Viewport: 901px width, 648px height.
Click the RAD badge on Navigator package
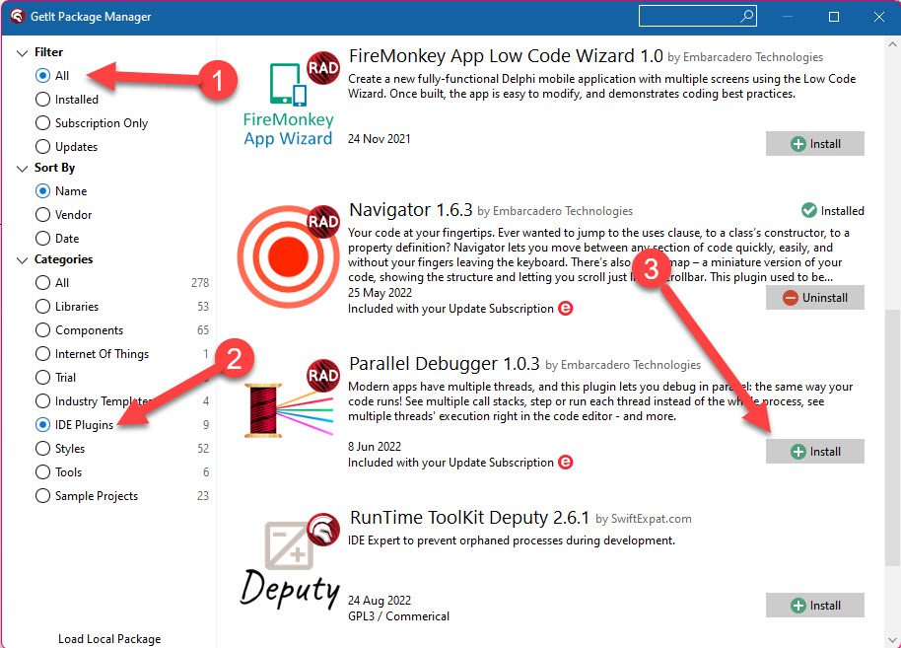pos(323,221)
